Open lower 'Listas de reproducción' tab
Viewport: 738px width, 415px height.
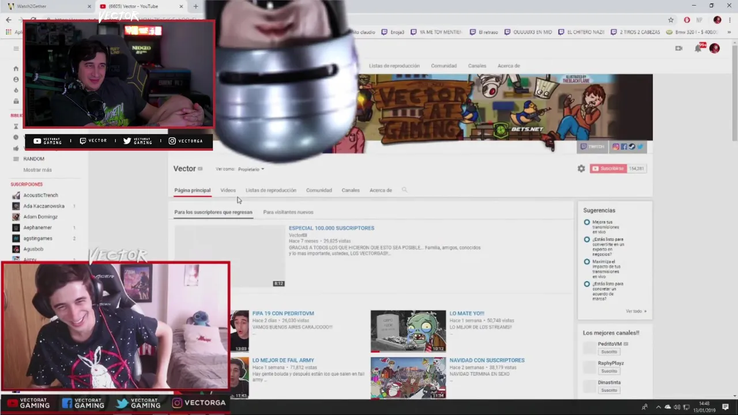[x=271, y=190]
